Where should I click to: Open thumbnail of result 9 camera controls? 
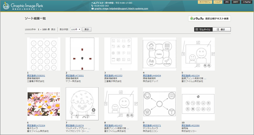[159, 104]
